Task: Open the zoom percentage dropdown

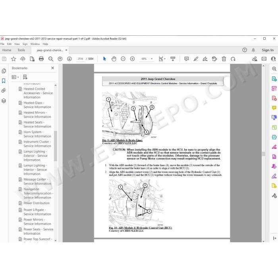Action: [x=152, y=59]
